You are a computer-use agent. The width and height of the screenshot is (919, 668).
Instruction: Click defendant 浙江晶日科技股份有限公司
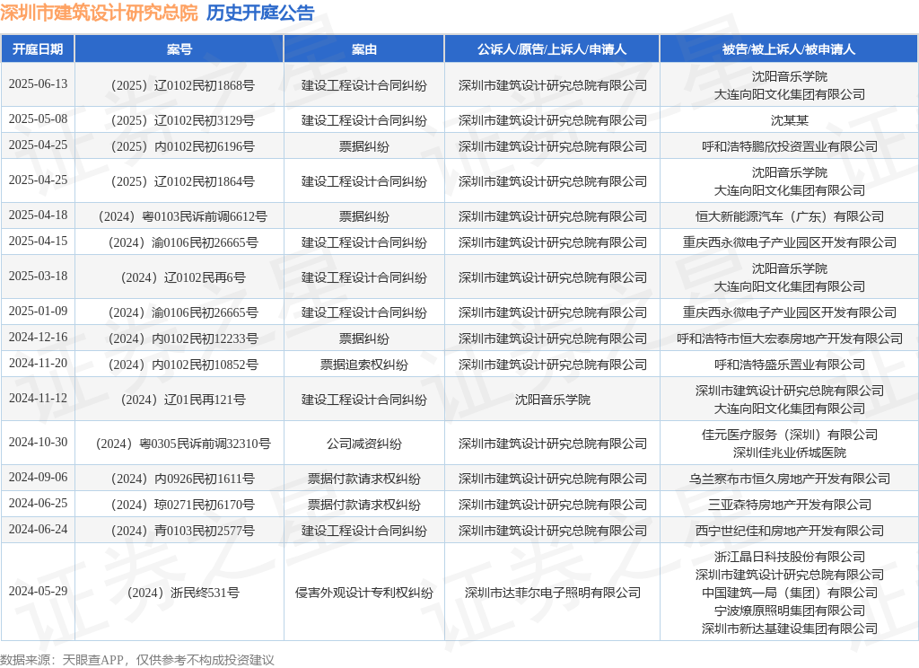click(789, 557)
